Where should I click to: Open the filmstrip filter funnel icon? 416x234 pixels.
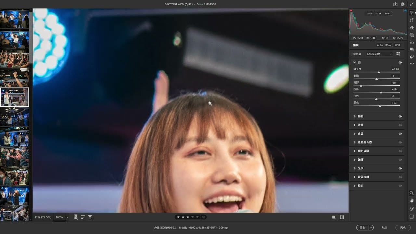click(x=90, y=217)
